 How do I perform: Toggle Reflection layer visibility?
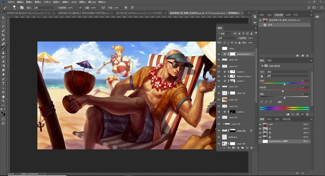coord(219,137)
